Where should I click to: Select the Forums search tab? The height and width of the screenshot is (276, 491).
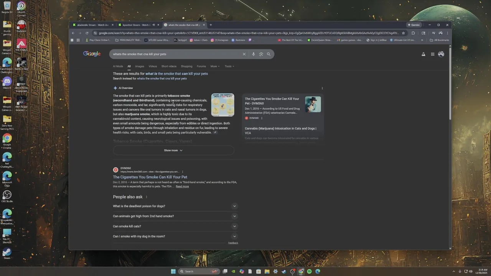[x=201, y=66]
